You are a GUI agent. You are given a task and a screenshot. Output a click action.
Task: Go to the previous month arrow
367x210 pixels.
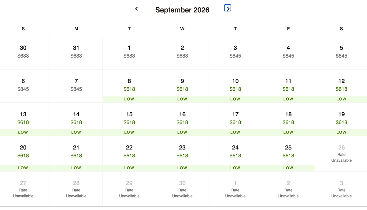coord(136,9)
